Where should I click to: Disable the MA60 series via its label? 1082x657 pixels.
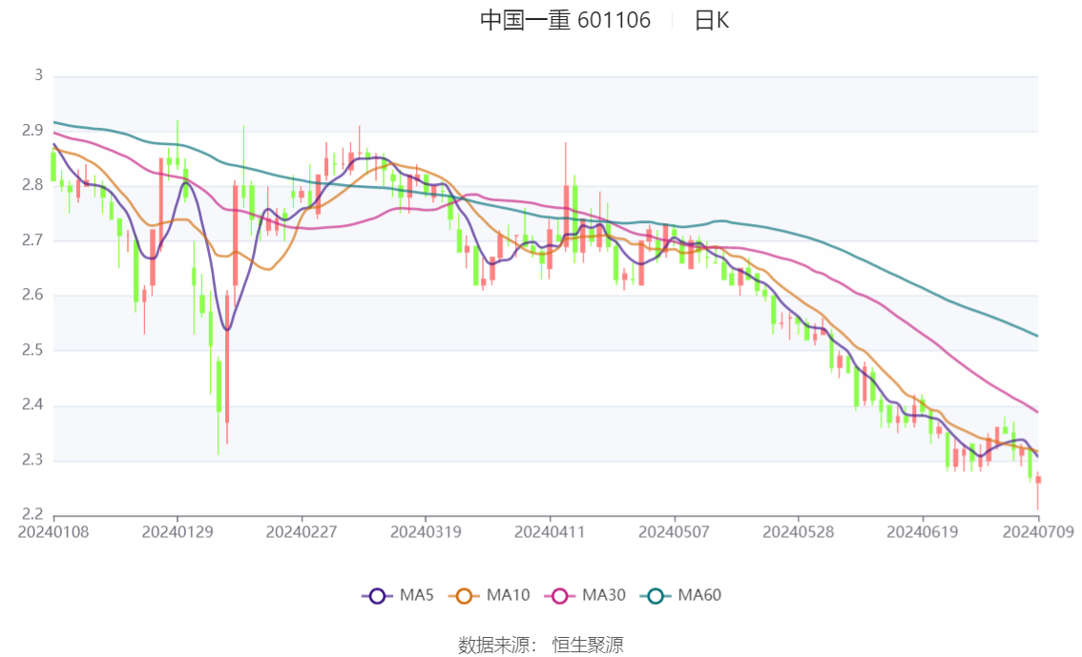click(x=699, y=596)
